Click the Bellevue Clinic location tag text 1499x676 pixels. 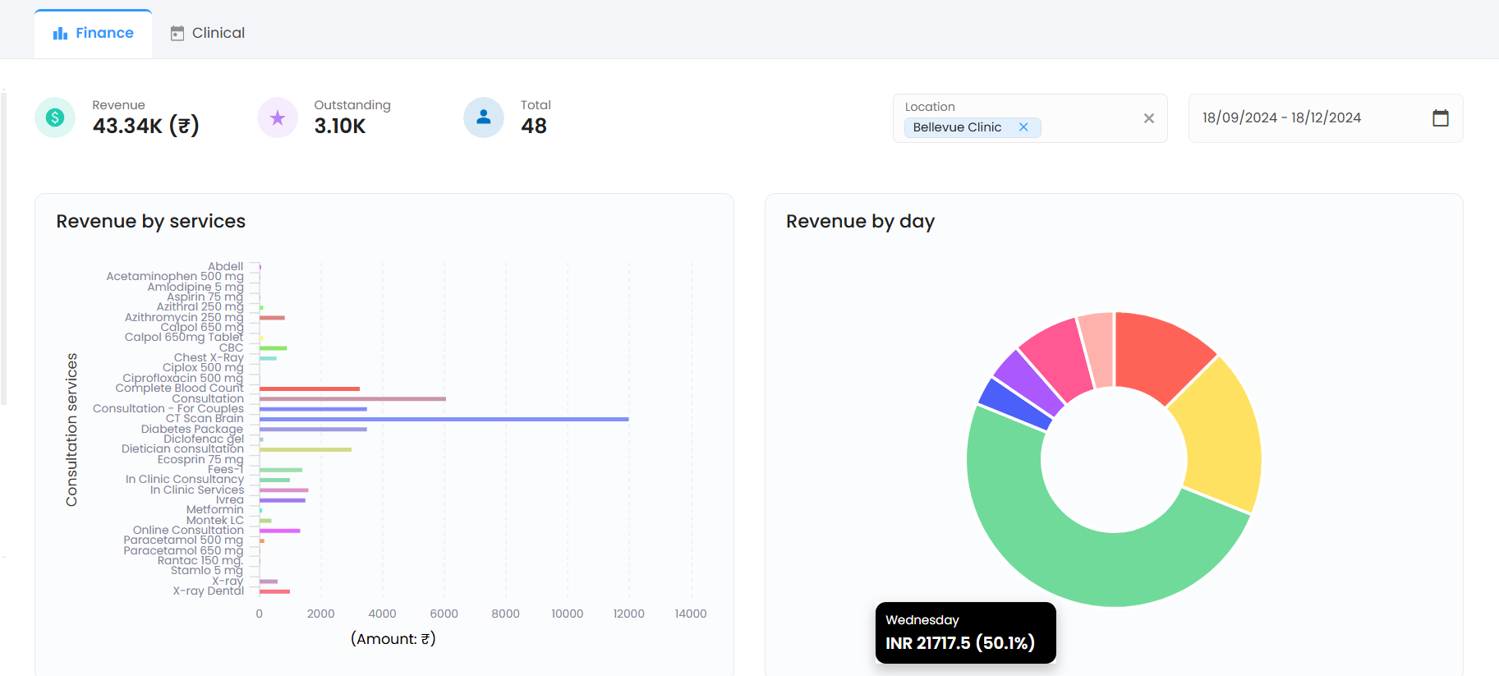pos(957,127)
